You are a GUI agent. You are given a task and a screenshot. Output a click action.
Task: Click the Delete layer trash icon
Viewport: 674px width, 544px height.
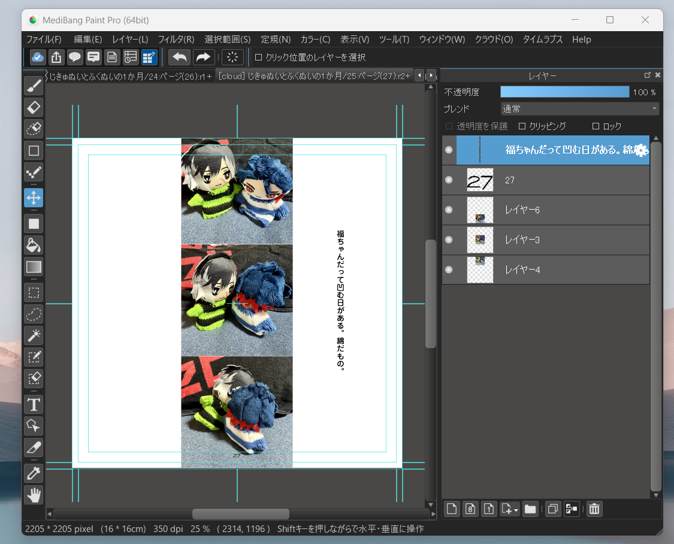click(594, 509)
